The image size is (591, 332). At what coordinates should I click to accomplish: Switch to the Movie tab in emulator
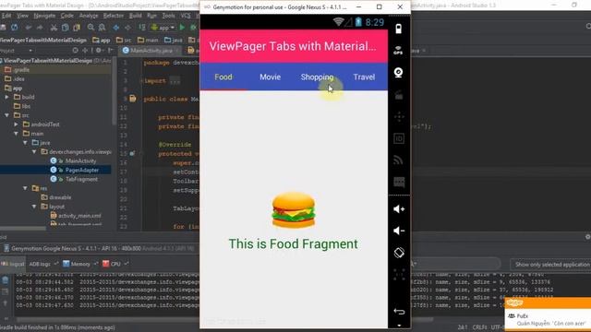click(270, 77)
